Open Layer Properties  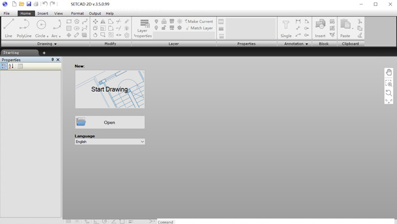pyautogui.click(x=143, y=28)
